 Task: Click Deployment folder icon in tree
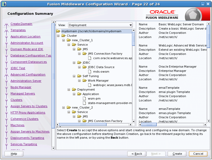pos(74,90)
